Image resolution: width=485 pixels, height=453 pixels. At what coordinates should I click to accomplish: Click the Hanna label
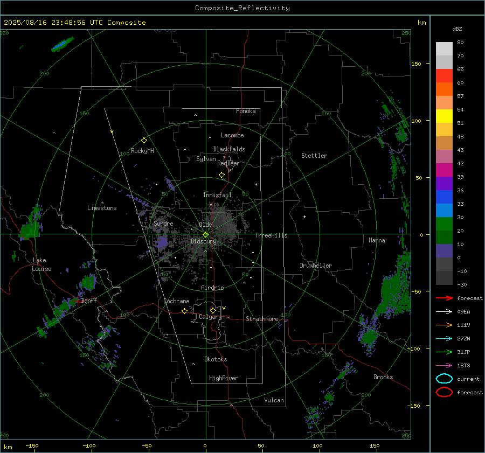coord(377,240)
